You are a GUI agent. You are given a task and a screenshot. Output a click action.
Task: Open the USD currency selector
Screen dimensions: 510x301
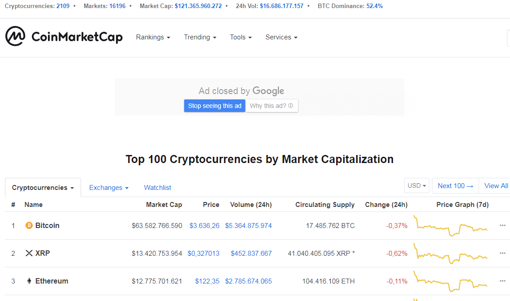point(416,185)
